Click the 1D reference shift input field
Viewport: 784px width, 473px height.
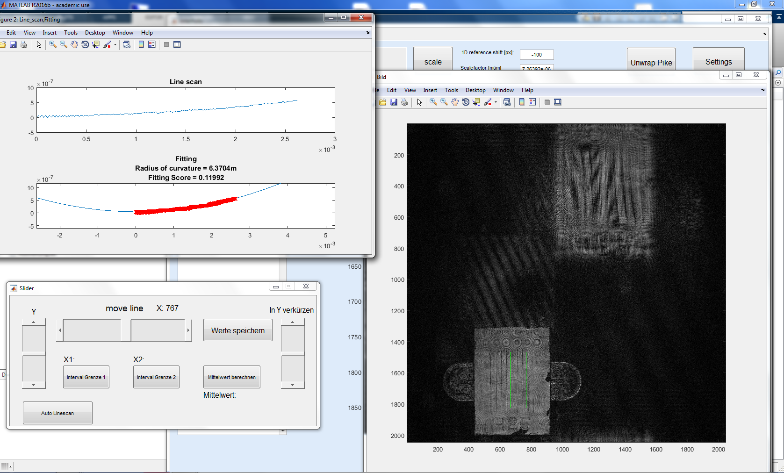[536, 55]
